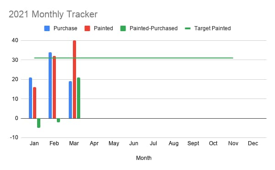This screenshot has height=170, width=275.
Task: Select the blue January Purchase bar
Action: click(31, 98)
